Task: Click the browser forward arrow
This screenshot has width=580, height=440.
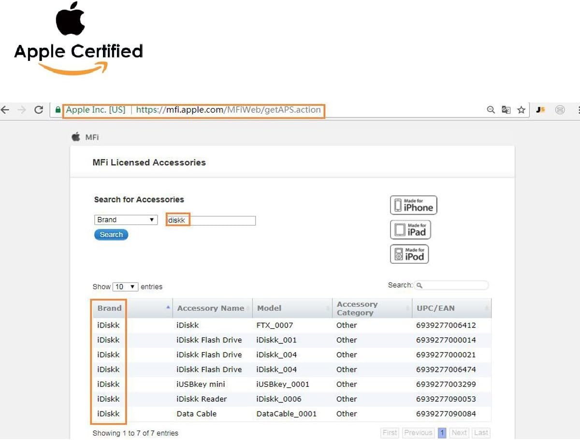Action: click(x=22, y=110)
